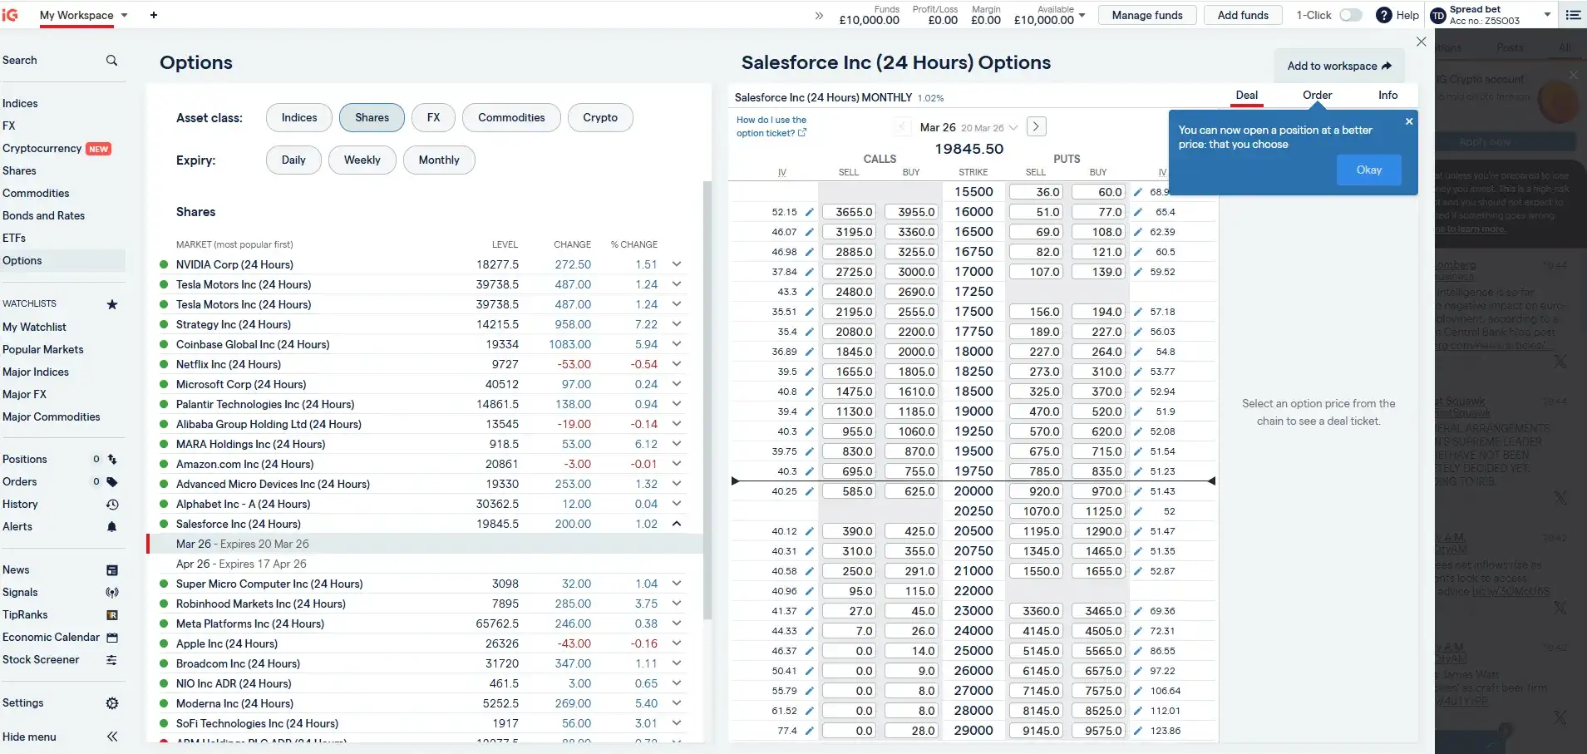
Task: Click the News panel icon
Action: point(112,570)
